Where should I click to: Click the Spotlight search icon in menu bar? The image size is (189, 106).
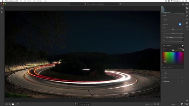click(x=183, y=1)
